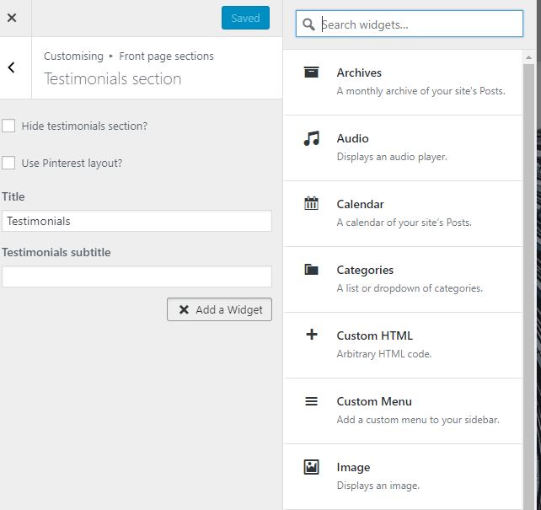Go back using the left chevron arrow
Screen dimensions: 541x510
[x=12, y=67]
